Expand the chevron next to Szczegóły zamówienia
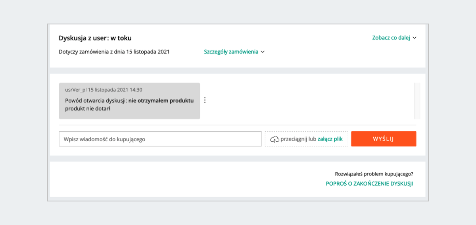 click(263, 52)
